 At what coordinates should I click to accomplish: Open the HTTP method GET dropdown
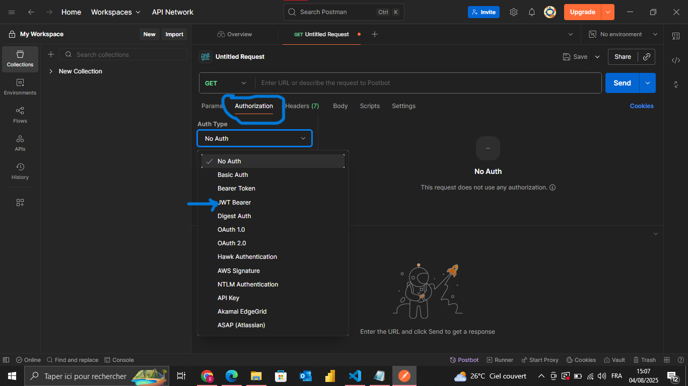pyautogui.click(x=226, y=83)
